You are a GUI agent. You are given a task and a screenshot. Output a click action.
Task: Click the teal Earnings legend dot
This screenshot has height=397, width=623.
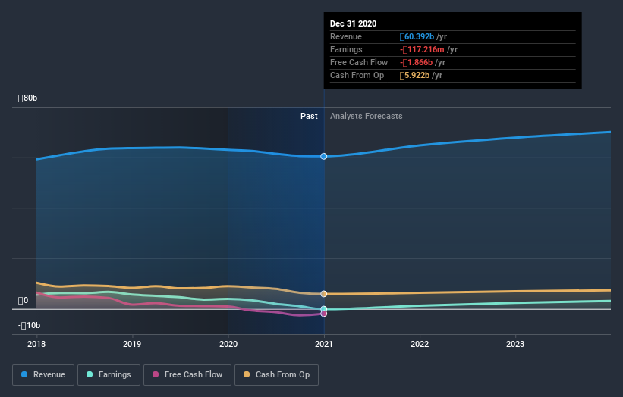tap(90, 374)
